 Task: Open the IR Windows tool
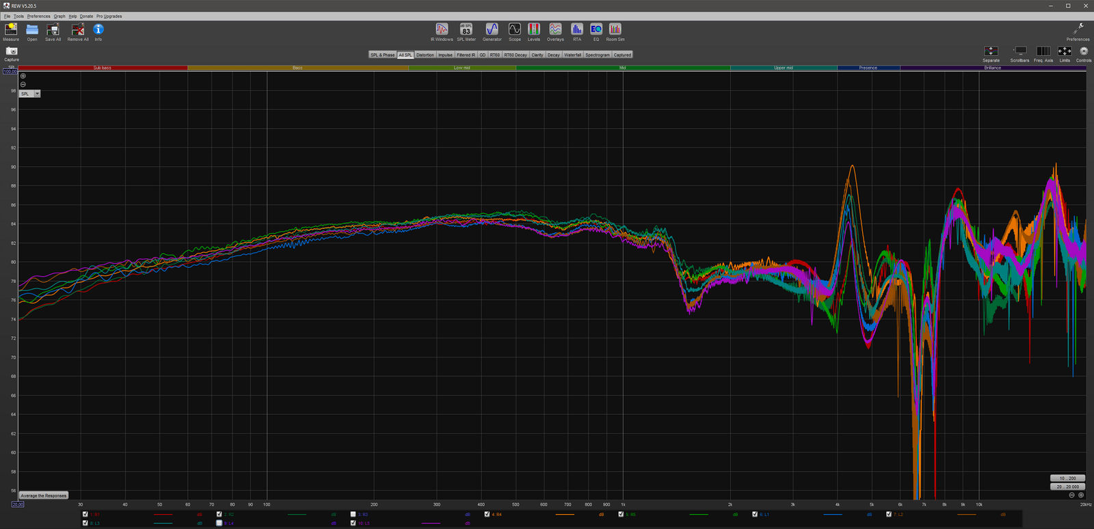[x=442, y=29]
